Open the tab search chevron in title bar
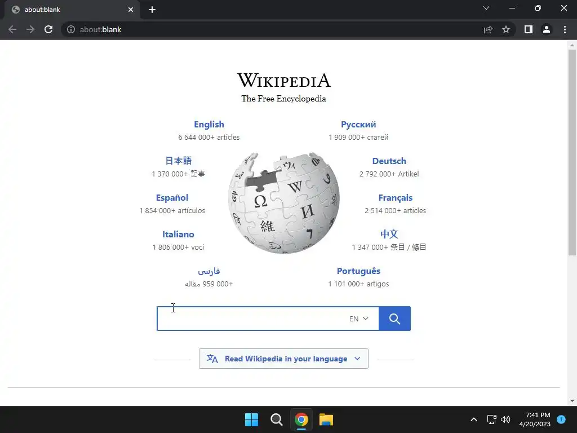Screen dimensions: 577x433 (x=486, y=8)
